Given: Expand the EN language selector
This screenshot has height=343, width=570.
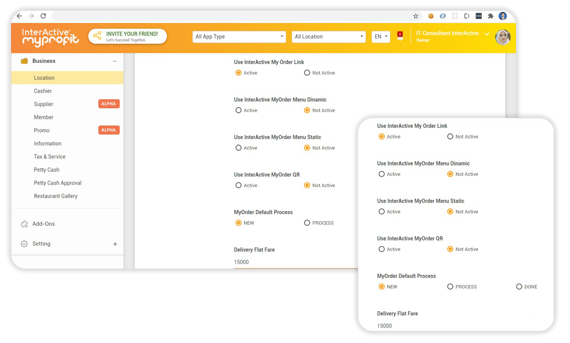Looking at the screenshot, I should point(380,36).
